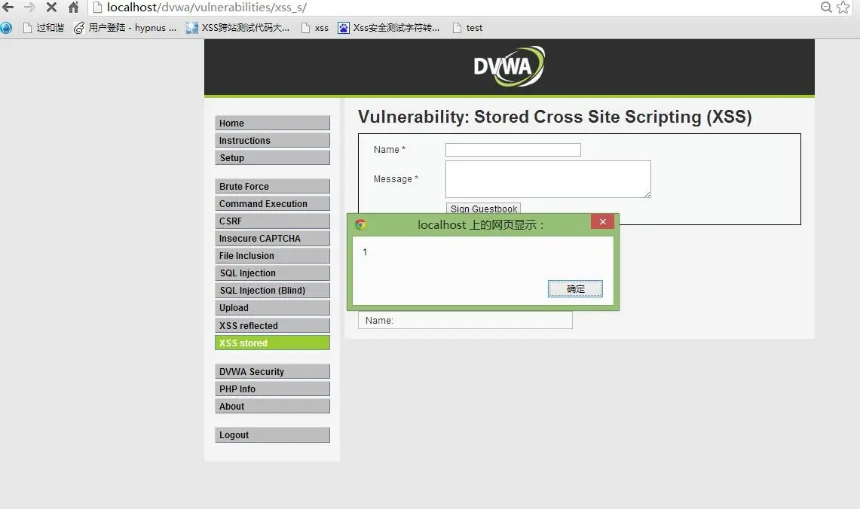Open PHP Info page
The height and width of the screenshot is (509, 860).
pos(272,389)
